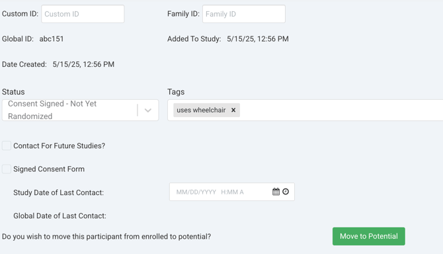The height and width of the screenshot is (254, 443).
Task: Click the empty area of the Tags box
Action: coord(339,110)
